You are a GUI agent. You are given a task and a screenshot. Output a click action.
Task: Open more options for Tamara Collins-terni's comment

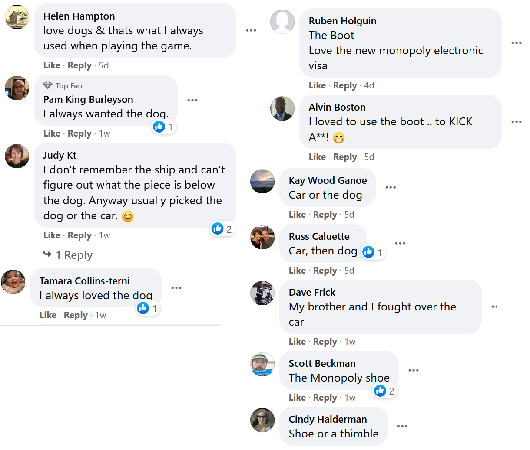pyautogui.click(x=176, y=288)
